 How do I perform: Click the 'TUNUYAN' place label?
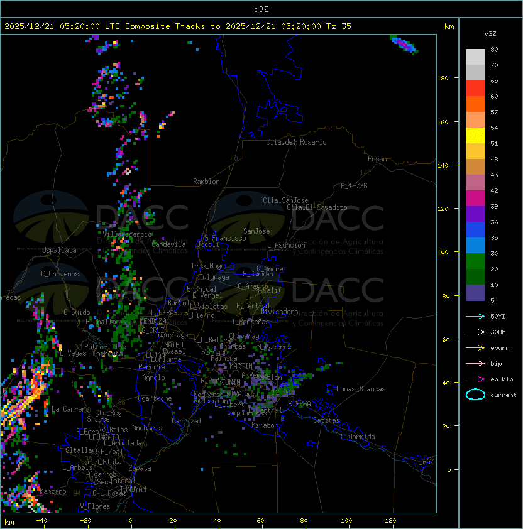point(133,489)
